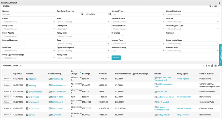Click the policy icon beside HO-7123-98 number
Image resolution: width=222 pixels, height=119 pixels.
(x=27, y=97)
